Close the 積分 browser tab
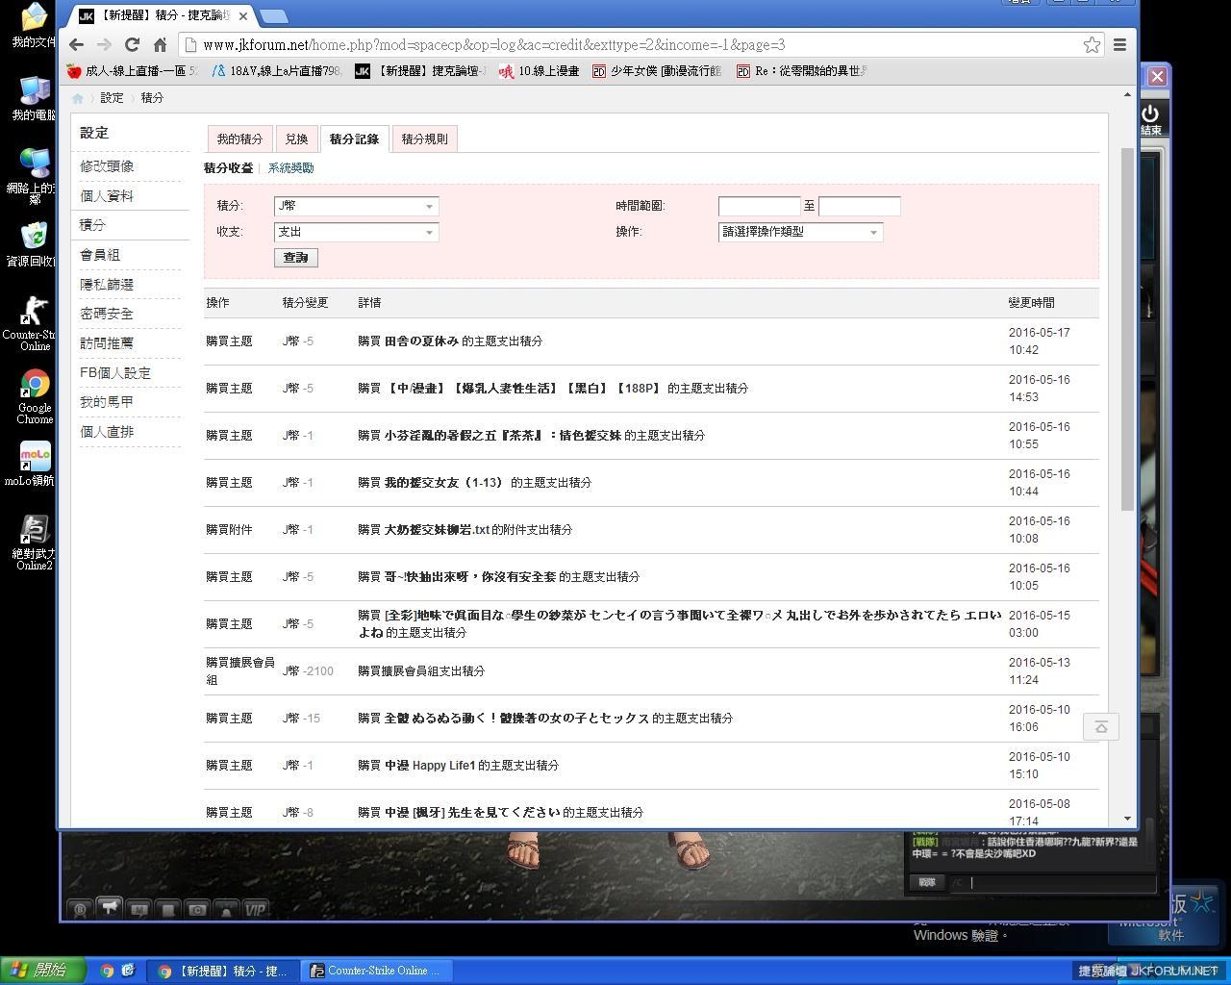 (x=242, y=15)
